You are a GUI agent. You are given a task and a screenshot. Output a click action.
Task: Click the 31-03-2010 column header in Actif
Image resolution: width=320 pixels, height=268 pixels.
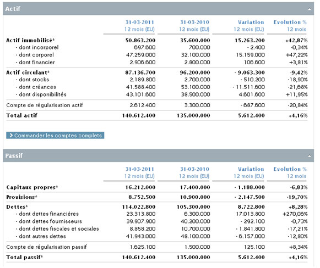click(x=194, y=22)
